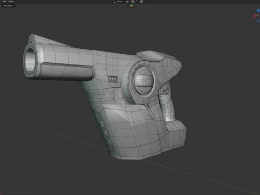Open the Object menu
The image size is (260, 195).
point(11,1)
